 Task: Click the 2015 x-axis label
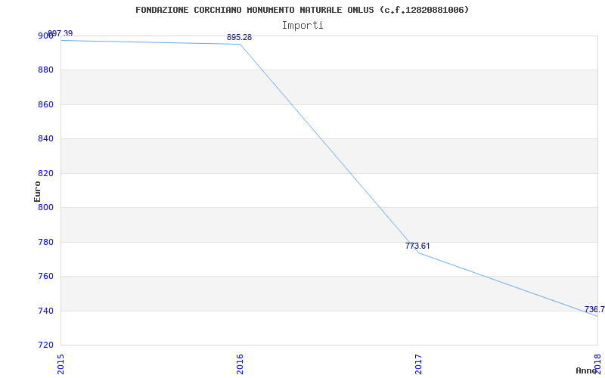[61, 364]
